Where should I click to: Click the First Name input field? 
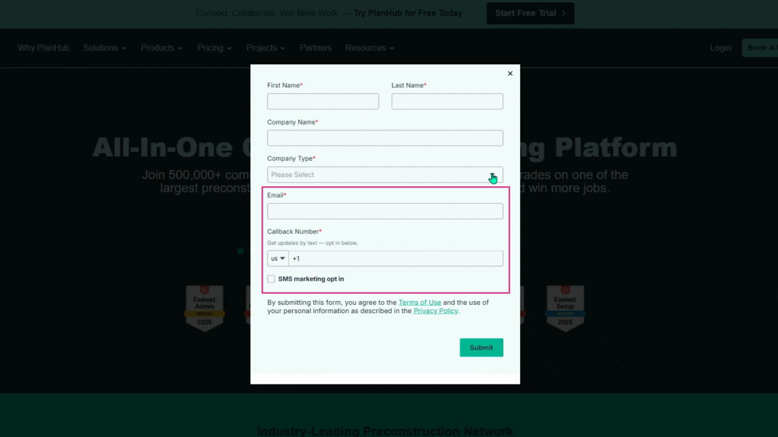tap(323, 101)
